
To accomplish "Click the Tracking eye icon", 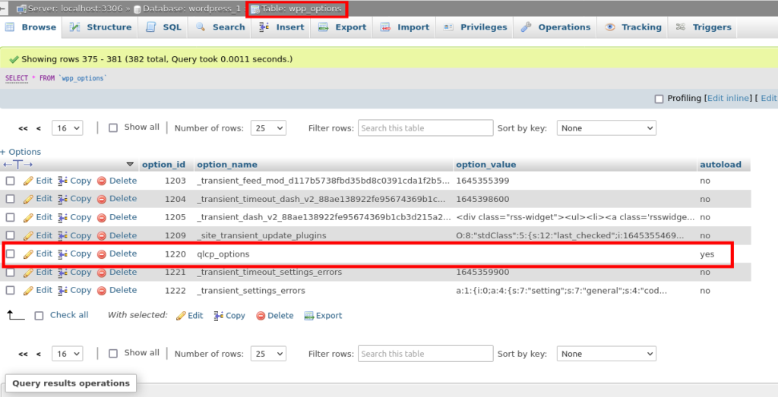I will [x=610, y=27].
